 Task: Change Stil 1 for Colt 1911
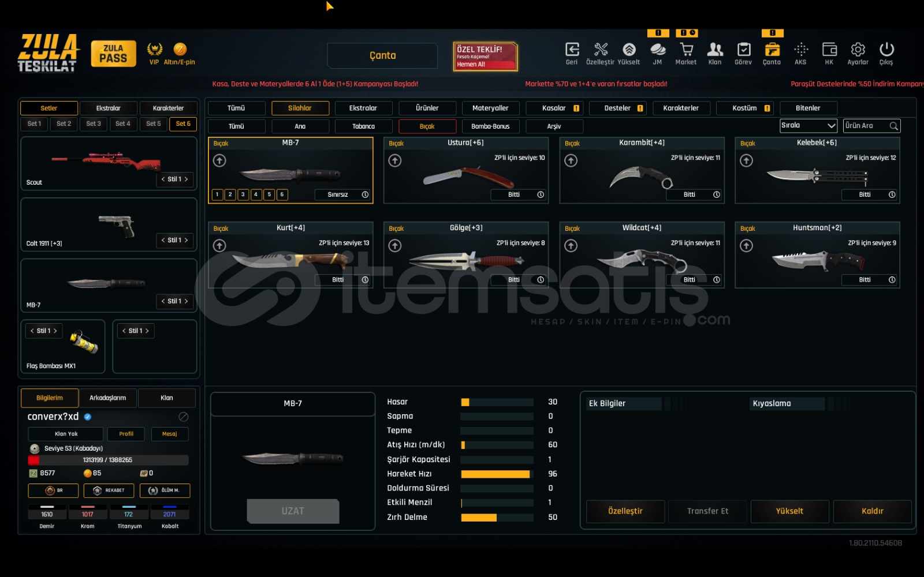tap(174, 240)
